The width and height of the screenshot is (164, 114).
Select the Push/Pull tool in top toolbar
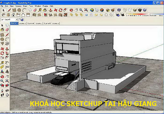[x=51, y=10]
